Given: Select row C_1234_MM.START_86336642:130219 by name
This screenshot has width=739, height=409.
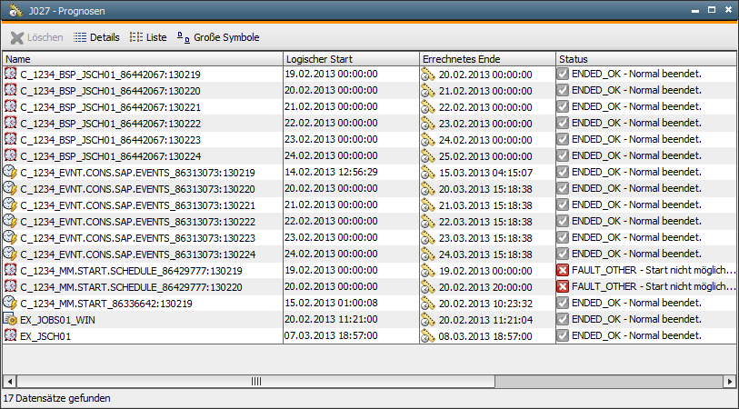Looking at the screenshot, I should tap(106, 304).
